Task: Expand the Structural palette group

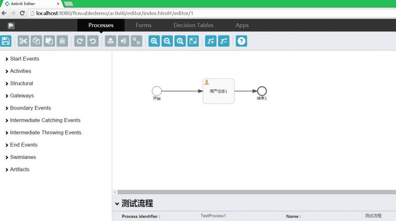Action: tap(19, 83)
